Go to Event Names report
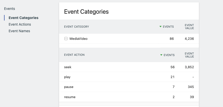The image size is (223, 107). [x=19, y=31]
